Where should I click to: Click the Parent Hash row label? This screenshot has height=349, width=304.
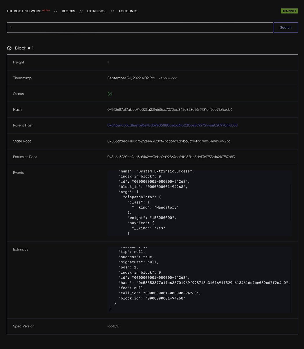23,125
